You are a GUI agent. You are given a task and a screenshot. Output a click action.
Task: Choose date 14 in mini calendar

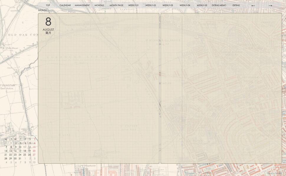point(6,151)
